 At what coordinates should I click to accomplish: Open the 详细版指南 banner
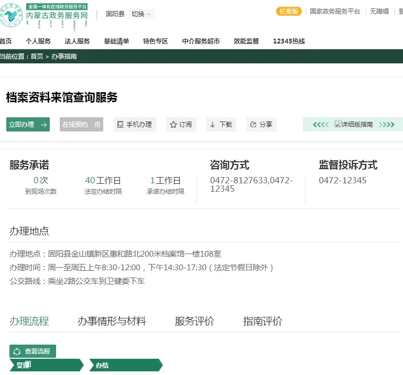pos(353,125)
